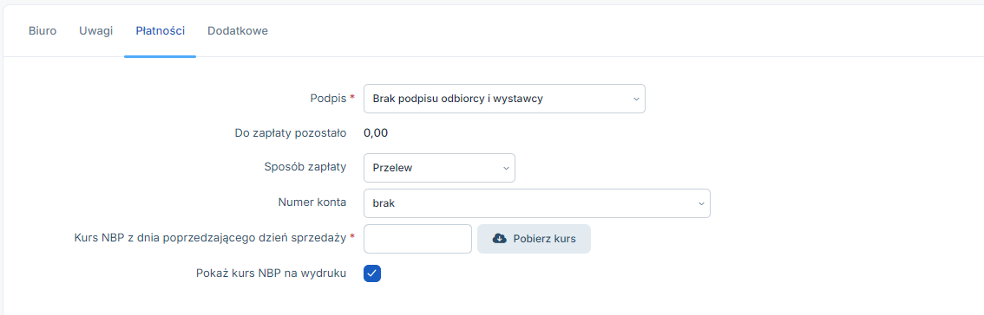Viewport: 984px width, 315px height.
Task: Expand the Sposób zapłaty dropdown showing Przelew
Action: tap(439, 168)
